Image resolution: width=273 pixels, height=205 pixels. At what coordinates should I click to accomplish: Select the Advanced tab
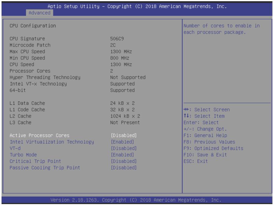point(40,13)
